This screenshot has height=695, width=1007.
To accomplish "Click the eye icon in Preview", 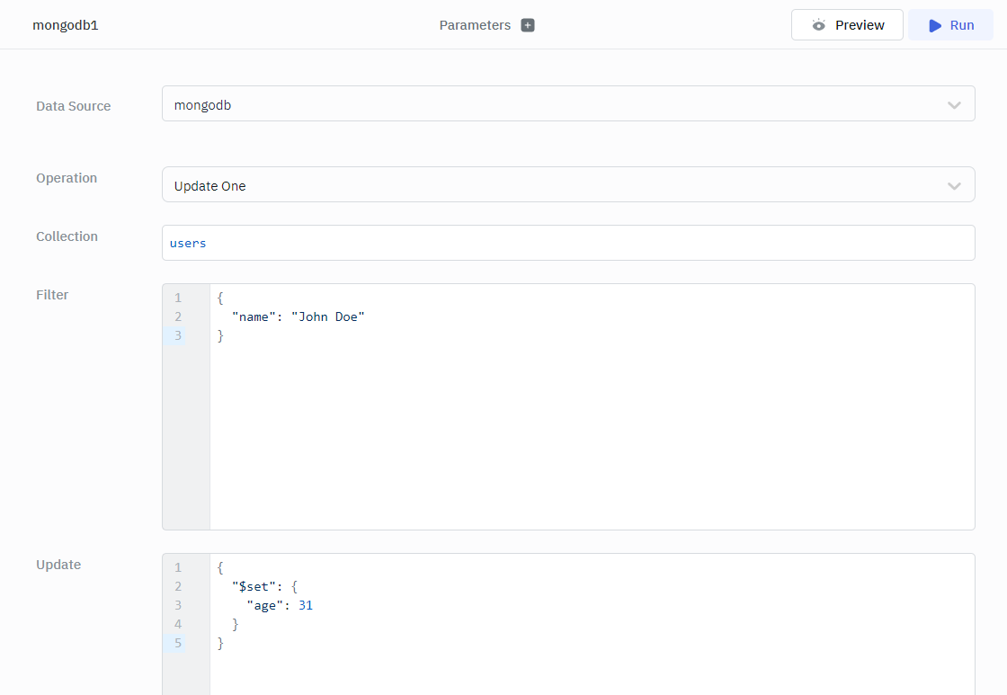I will 818,25.
